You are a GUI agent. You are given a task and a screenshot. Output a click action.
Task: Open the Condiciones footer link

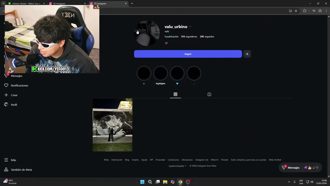tap(173, 160)
